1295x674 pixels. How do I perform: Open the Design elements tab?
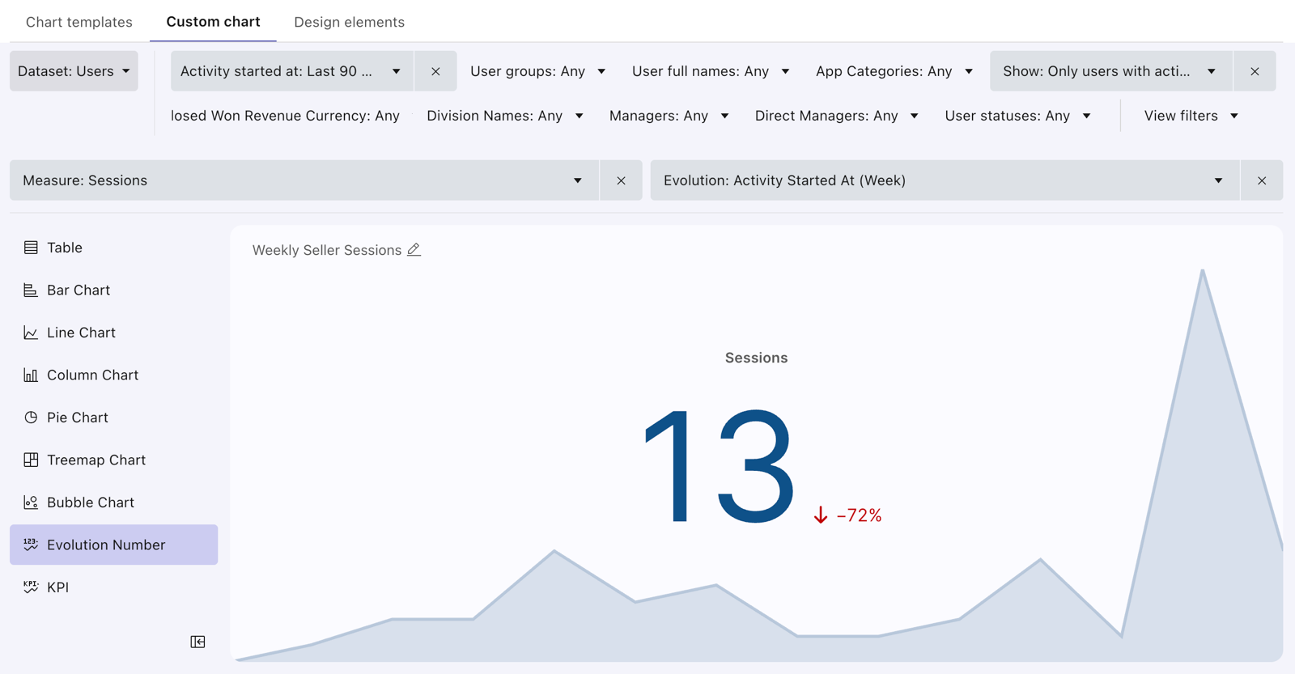[x=349, y=22]
